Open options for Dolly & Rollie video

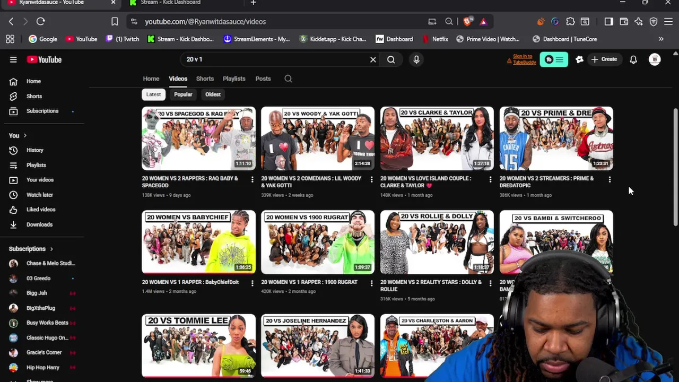pyautogui.click(x=490, y=283)
